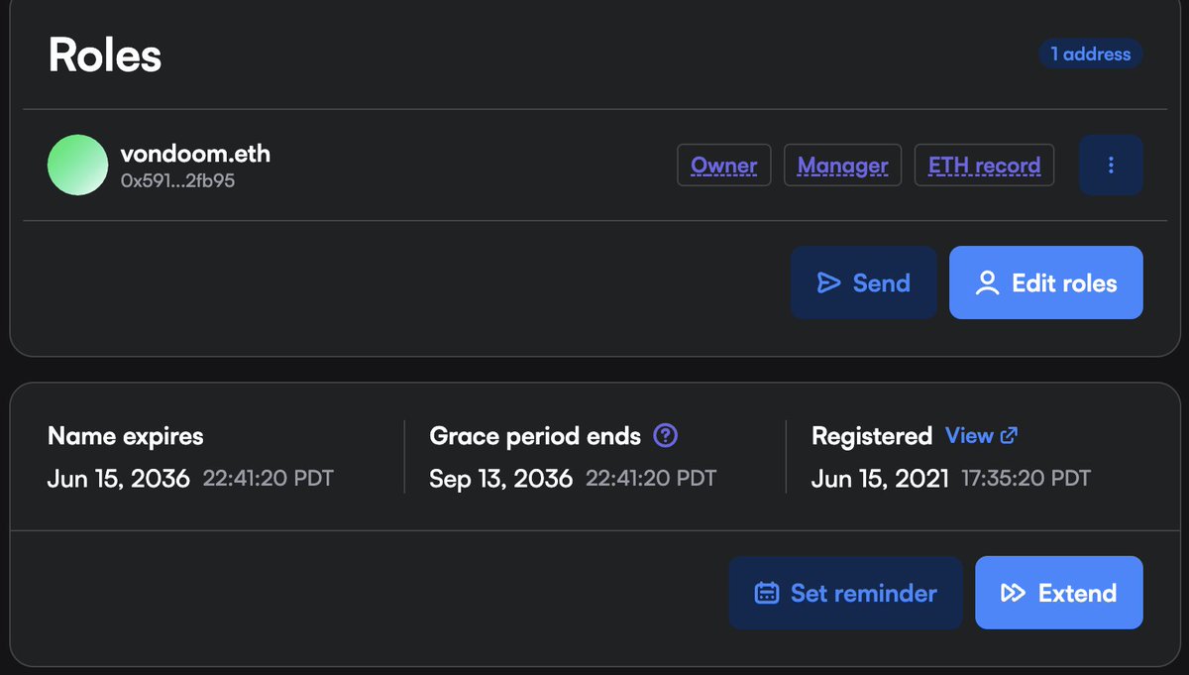
Task: Open the Registered View link
Action: 969,435
